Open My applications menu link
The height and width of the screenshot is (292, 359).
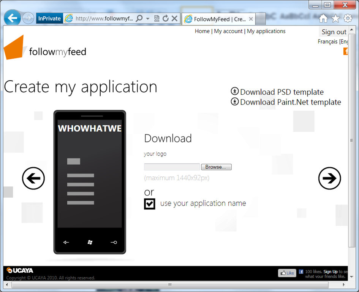click(266, 31)
